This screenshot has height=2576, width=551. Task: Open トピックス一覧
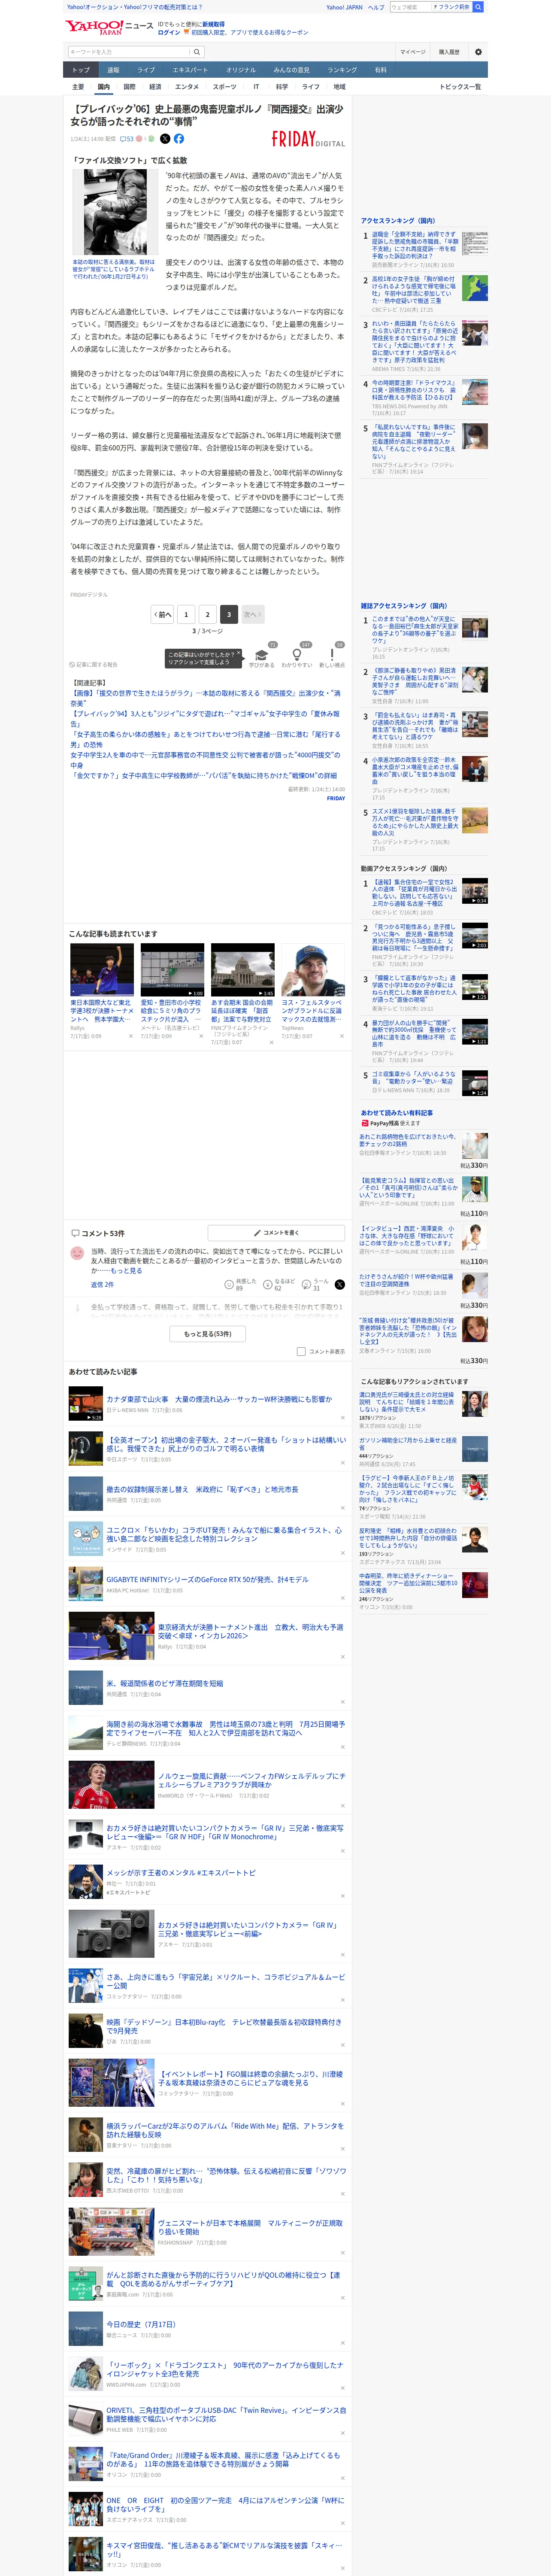460,87
